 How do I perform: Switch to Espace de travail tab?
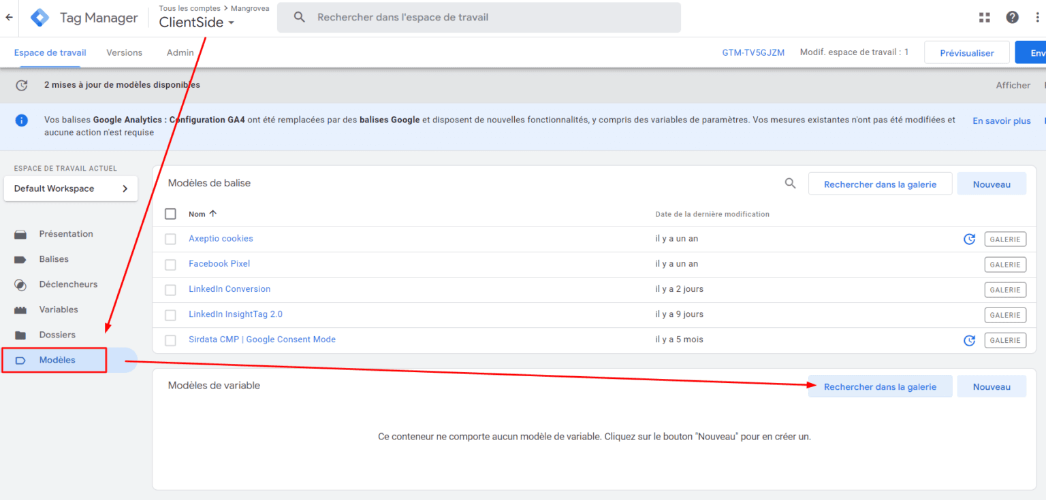point(50,52)
